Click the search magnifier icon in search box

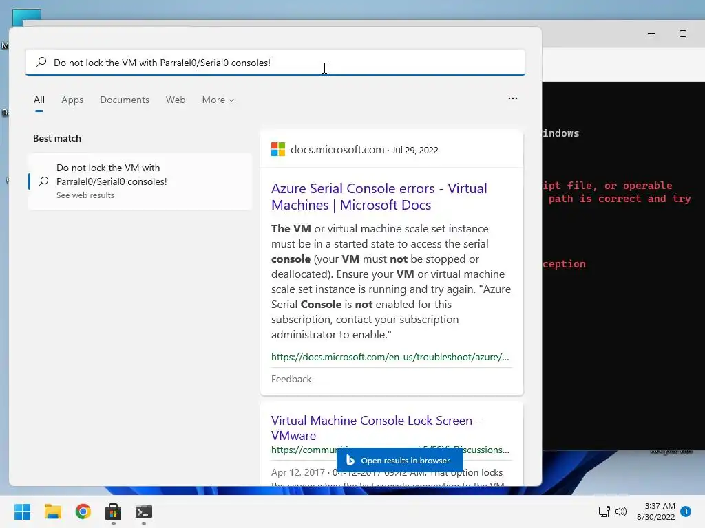(41, 62)
